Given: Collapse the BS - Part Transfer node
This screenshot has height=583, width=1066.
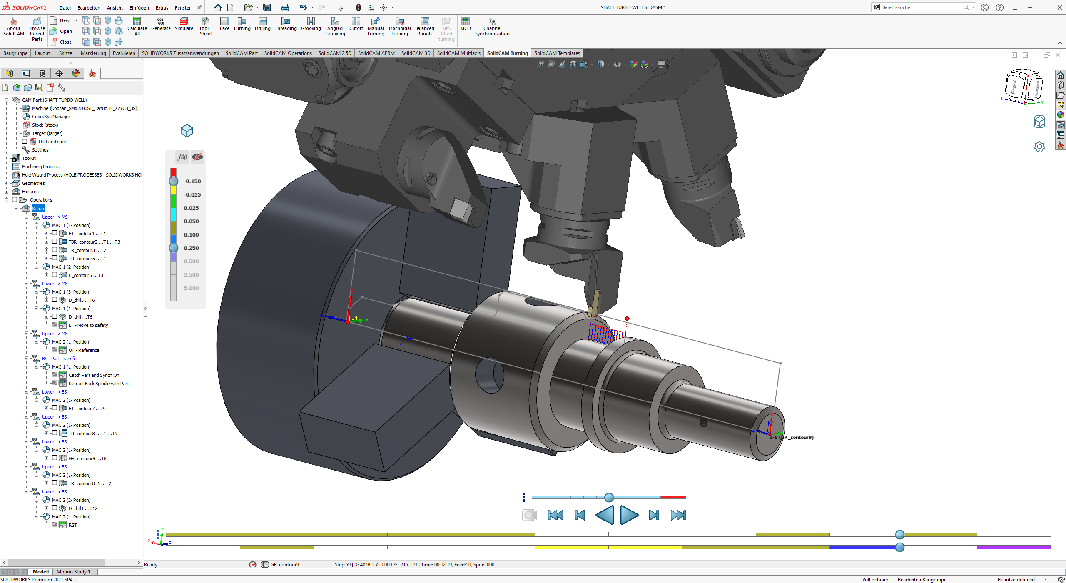Looking at the screenshot, I should click(27, 359).
